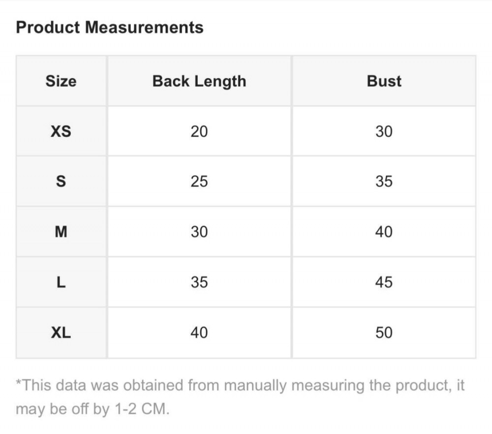
Task: Select the S Bust value 35
Action: [x=384, y=182]
